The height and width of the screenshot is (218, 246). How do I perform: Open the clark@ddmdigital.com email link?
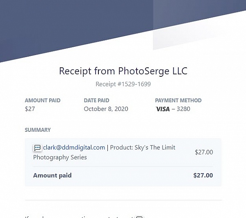74,147
